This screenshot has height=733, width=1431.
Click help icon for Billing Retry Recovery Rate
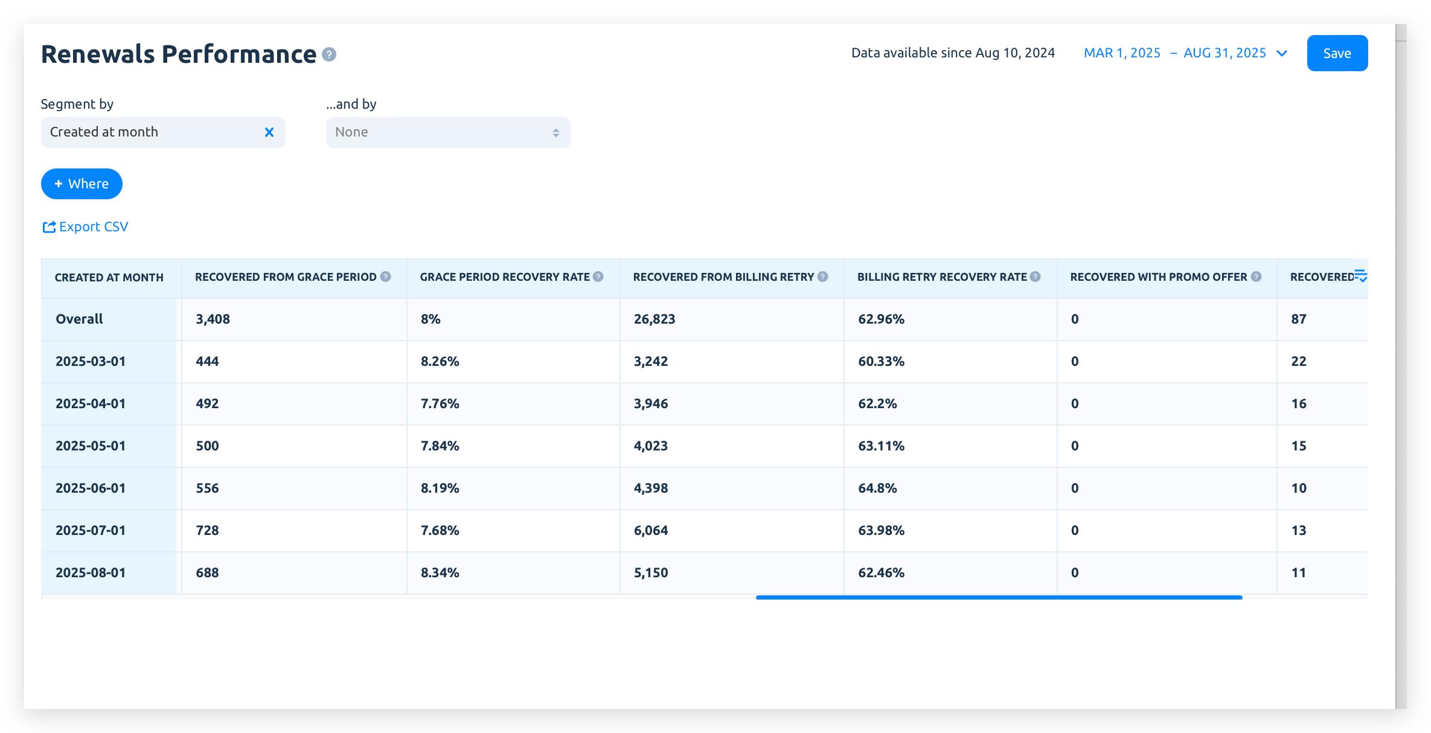pos(1035,277)
